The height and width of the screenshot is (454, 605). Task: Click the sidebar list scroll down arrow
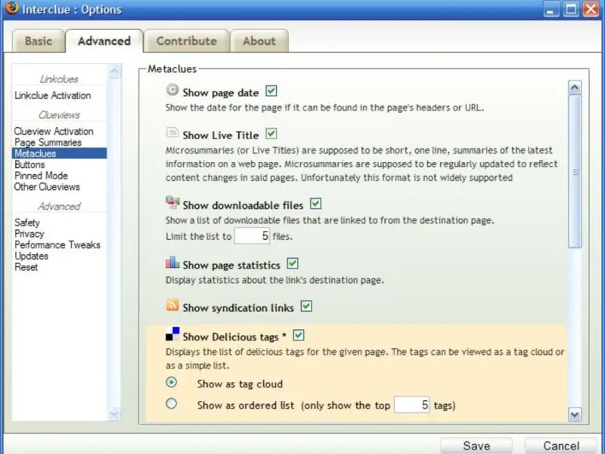[x=114, y=414]
